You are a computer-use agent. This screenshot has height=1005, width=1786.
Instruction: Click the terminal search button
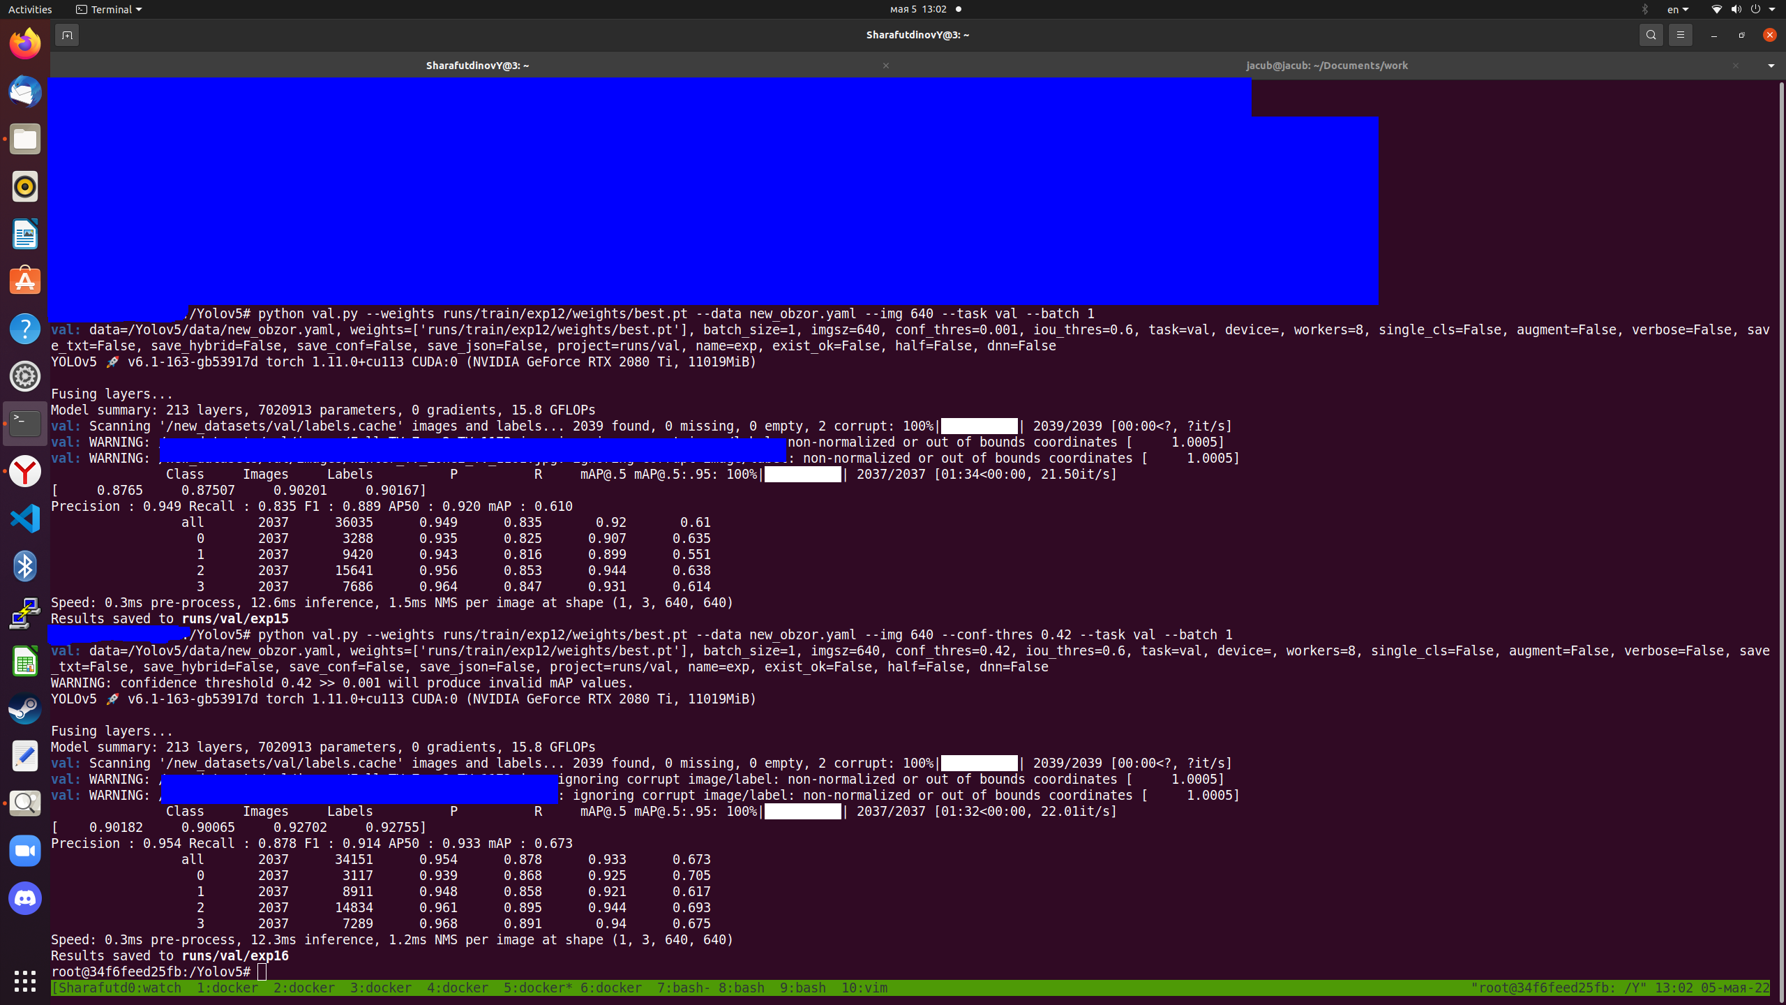click(1651, 35)
